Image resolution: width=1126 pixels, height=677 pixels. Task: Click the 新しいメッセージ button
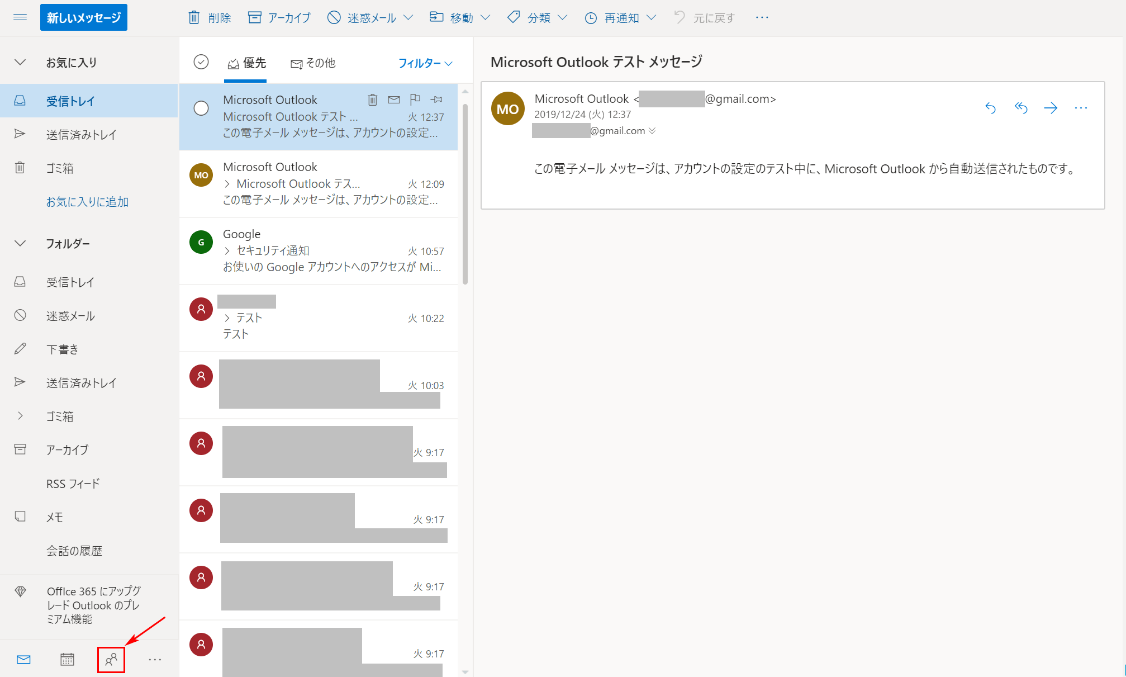[84, 17]
